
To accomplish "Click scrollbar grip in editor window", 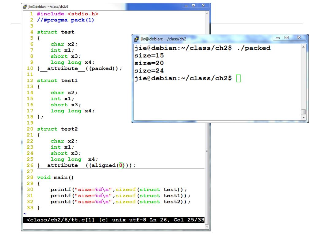I will [x=207, y=151].
